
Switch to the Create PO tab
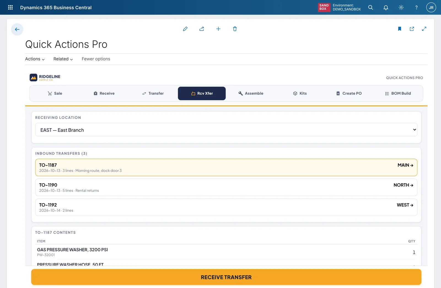click(349, 94)
